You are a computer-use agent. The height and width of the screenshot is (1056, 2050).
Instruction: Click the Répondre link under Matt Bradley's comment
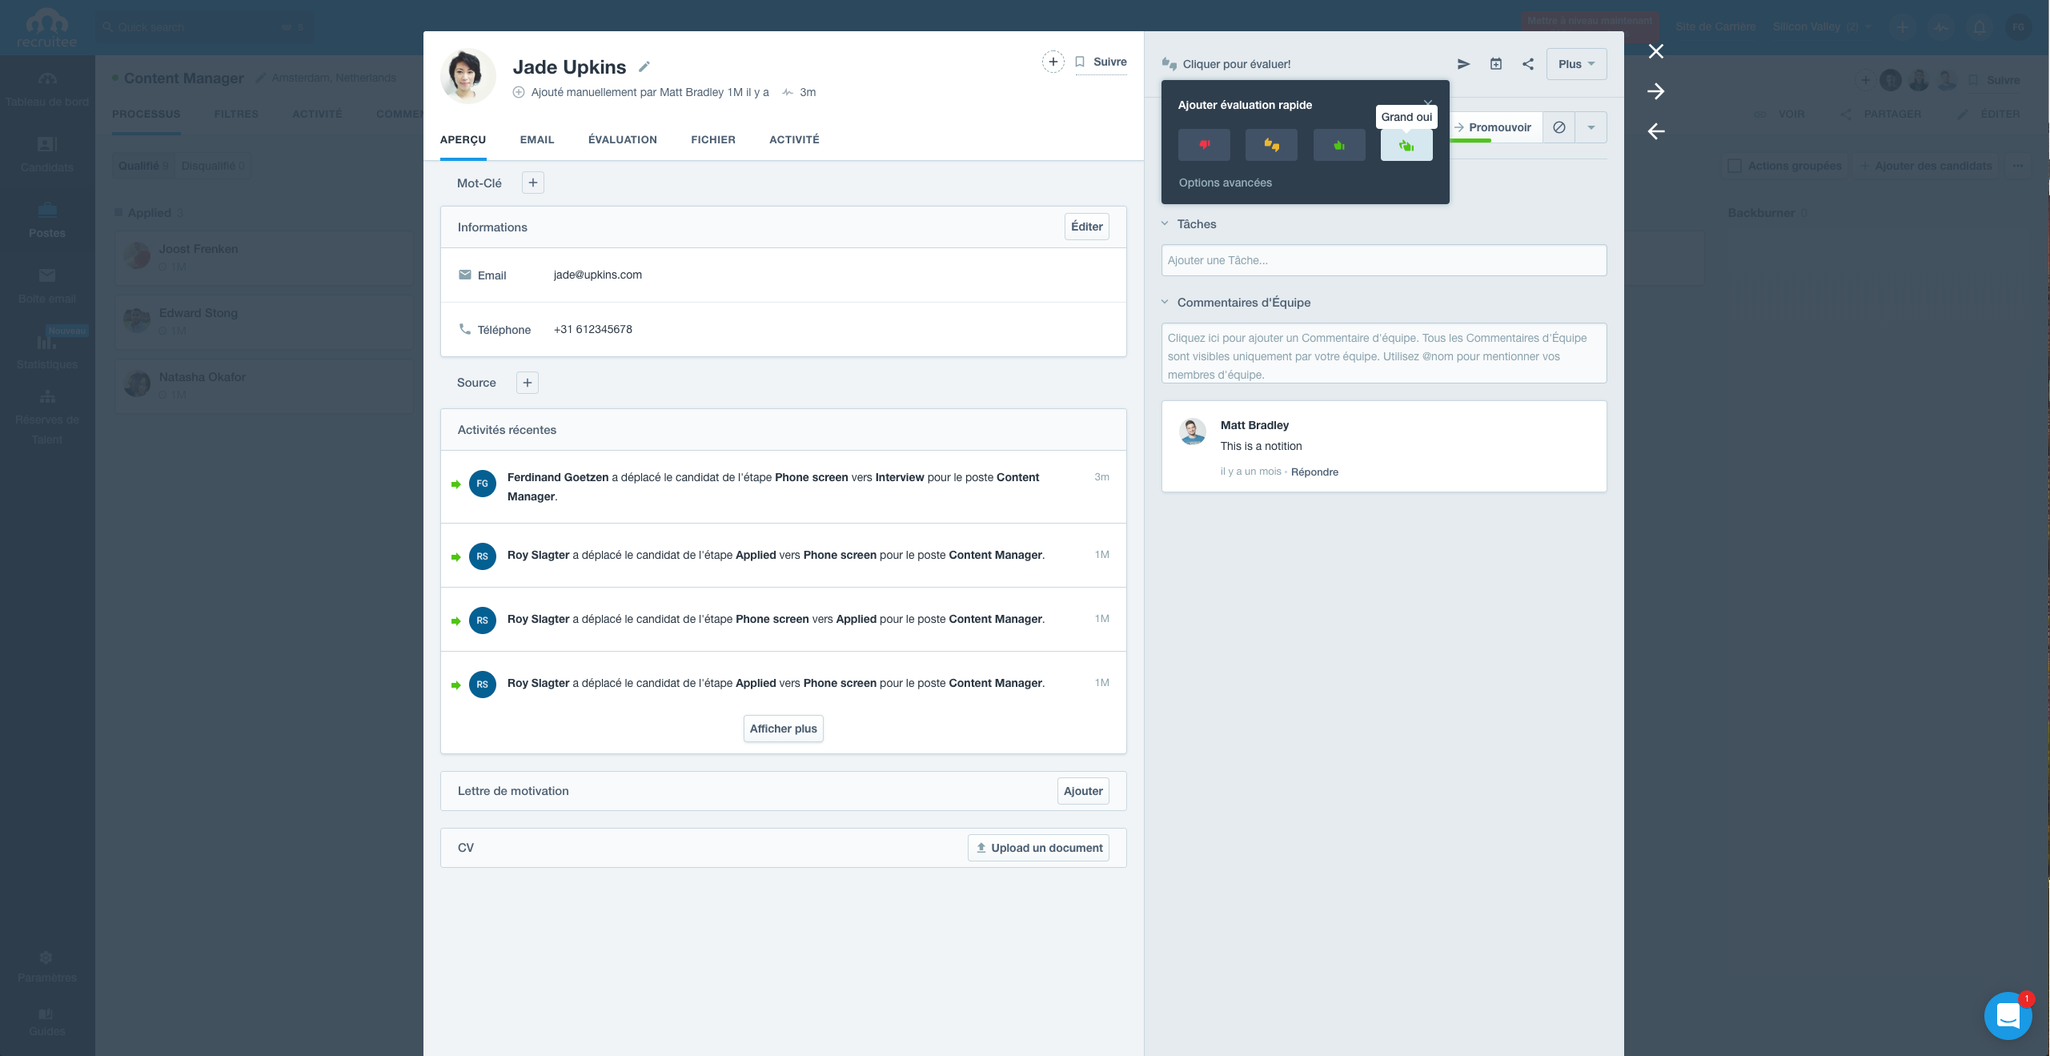coord(1315,472)
